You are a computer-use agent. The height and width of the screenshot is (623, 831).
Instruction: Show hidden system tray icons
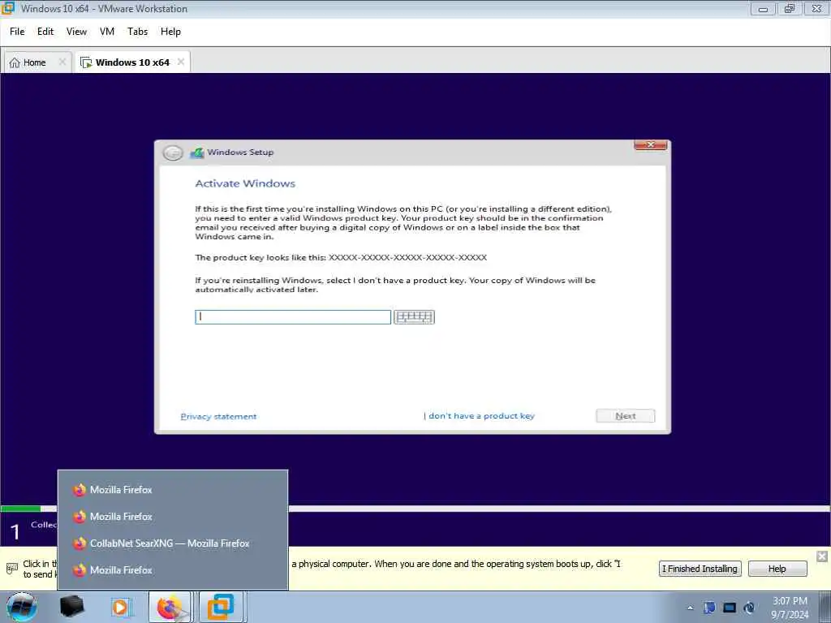[690, 608]
